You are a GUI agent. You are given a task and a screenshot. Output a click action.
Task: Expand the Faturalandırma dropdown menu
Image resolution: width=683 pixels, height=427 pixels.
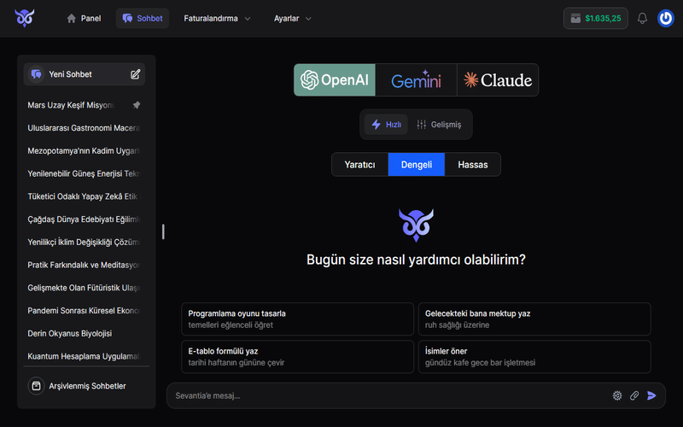tap(217, 18)
